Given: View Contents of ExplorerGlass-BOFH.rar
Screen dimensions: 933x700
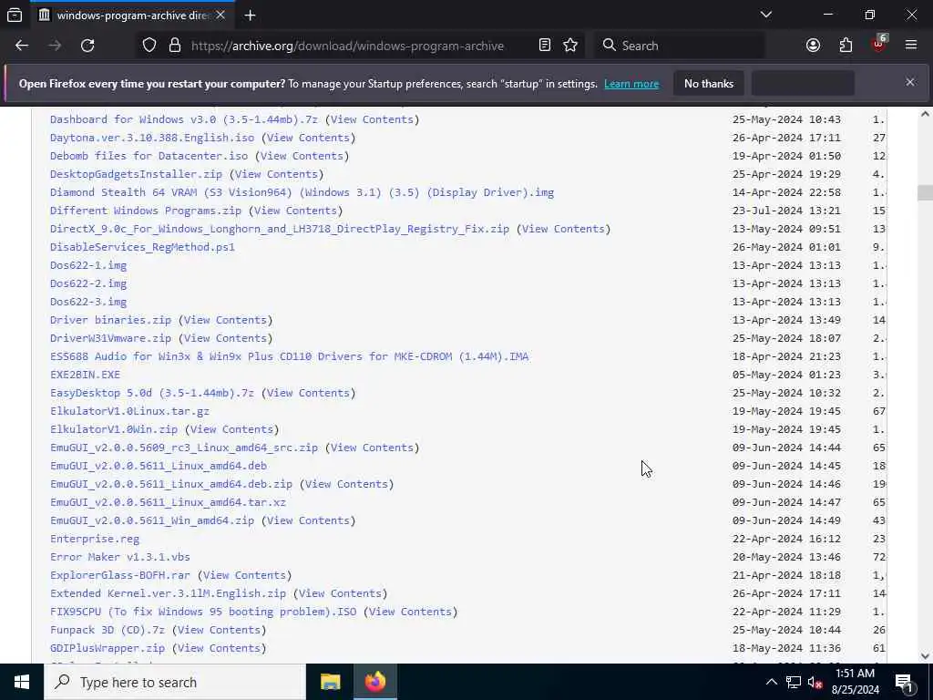Looking at the screenshot, I should coord(244,575).
